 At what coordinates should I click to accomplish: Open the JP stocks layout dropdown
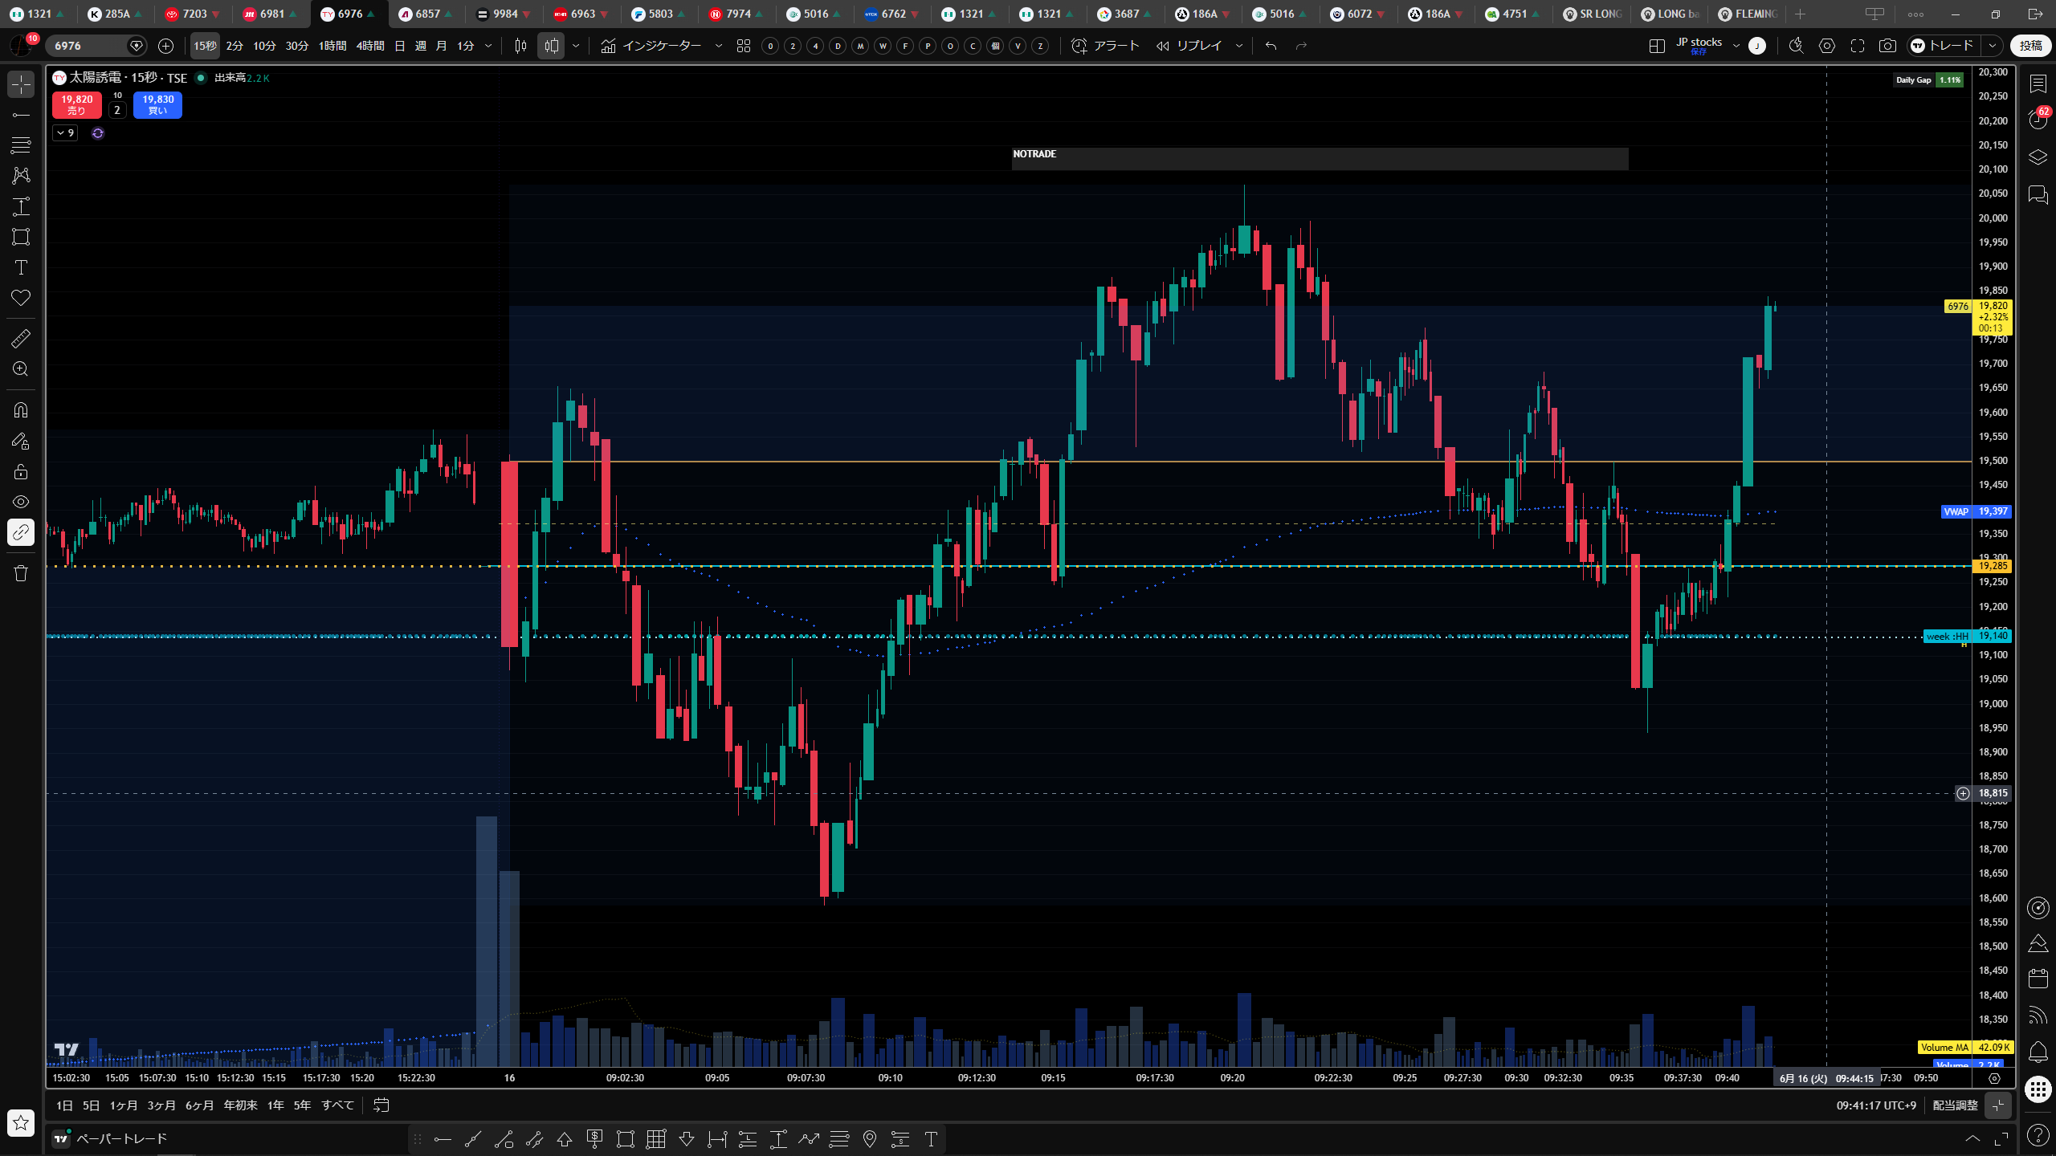1736,46
